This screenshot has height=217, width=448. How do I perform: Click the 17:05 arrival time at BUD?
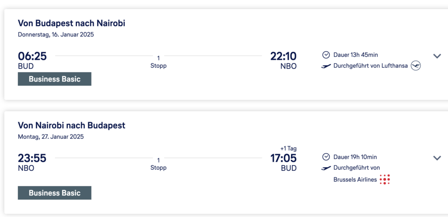click(x=283, y=158)
